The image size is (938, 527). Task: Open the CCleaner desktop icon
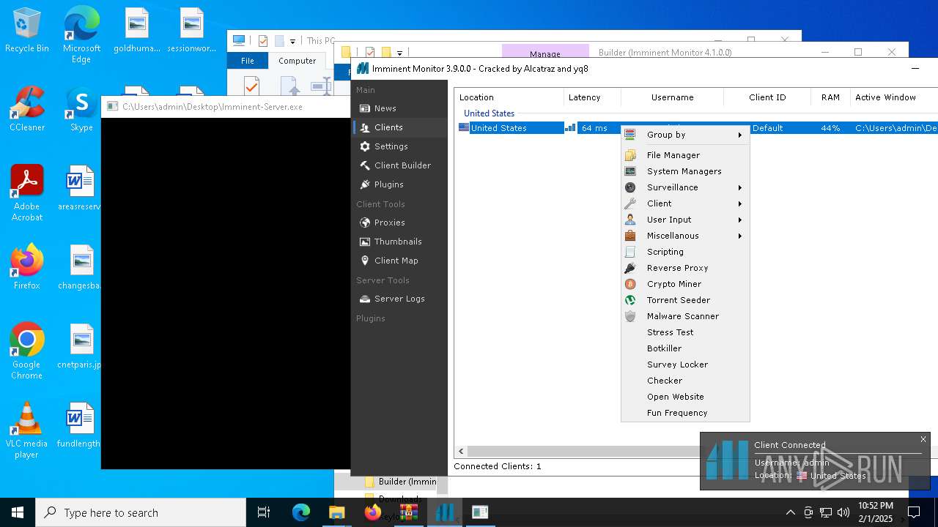[x=27, y=110]
